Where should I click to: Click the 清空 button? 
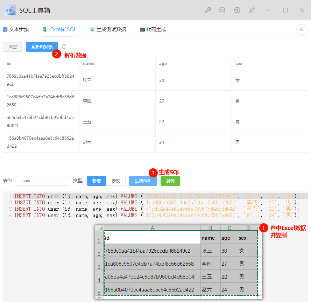click(13, 47)
